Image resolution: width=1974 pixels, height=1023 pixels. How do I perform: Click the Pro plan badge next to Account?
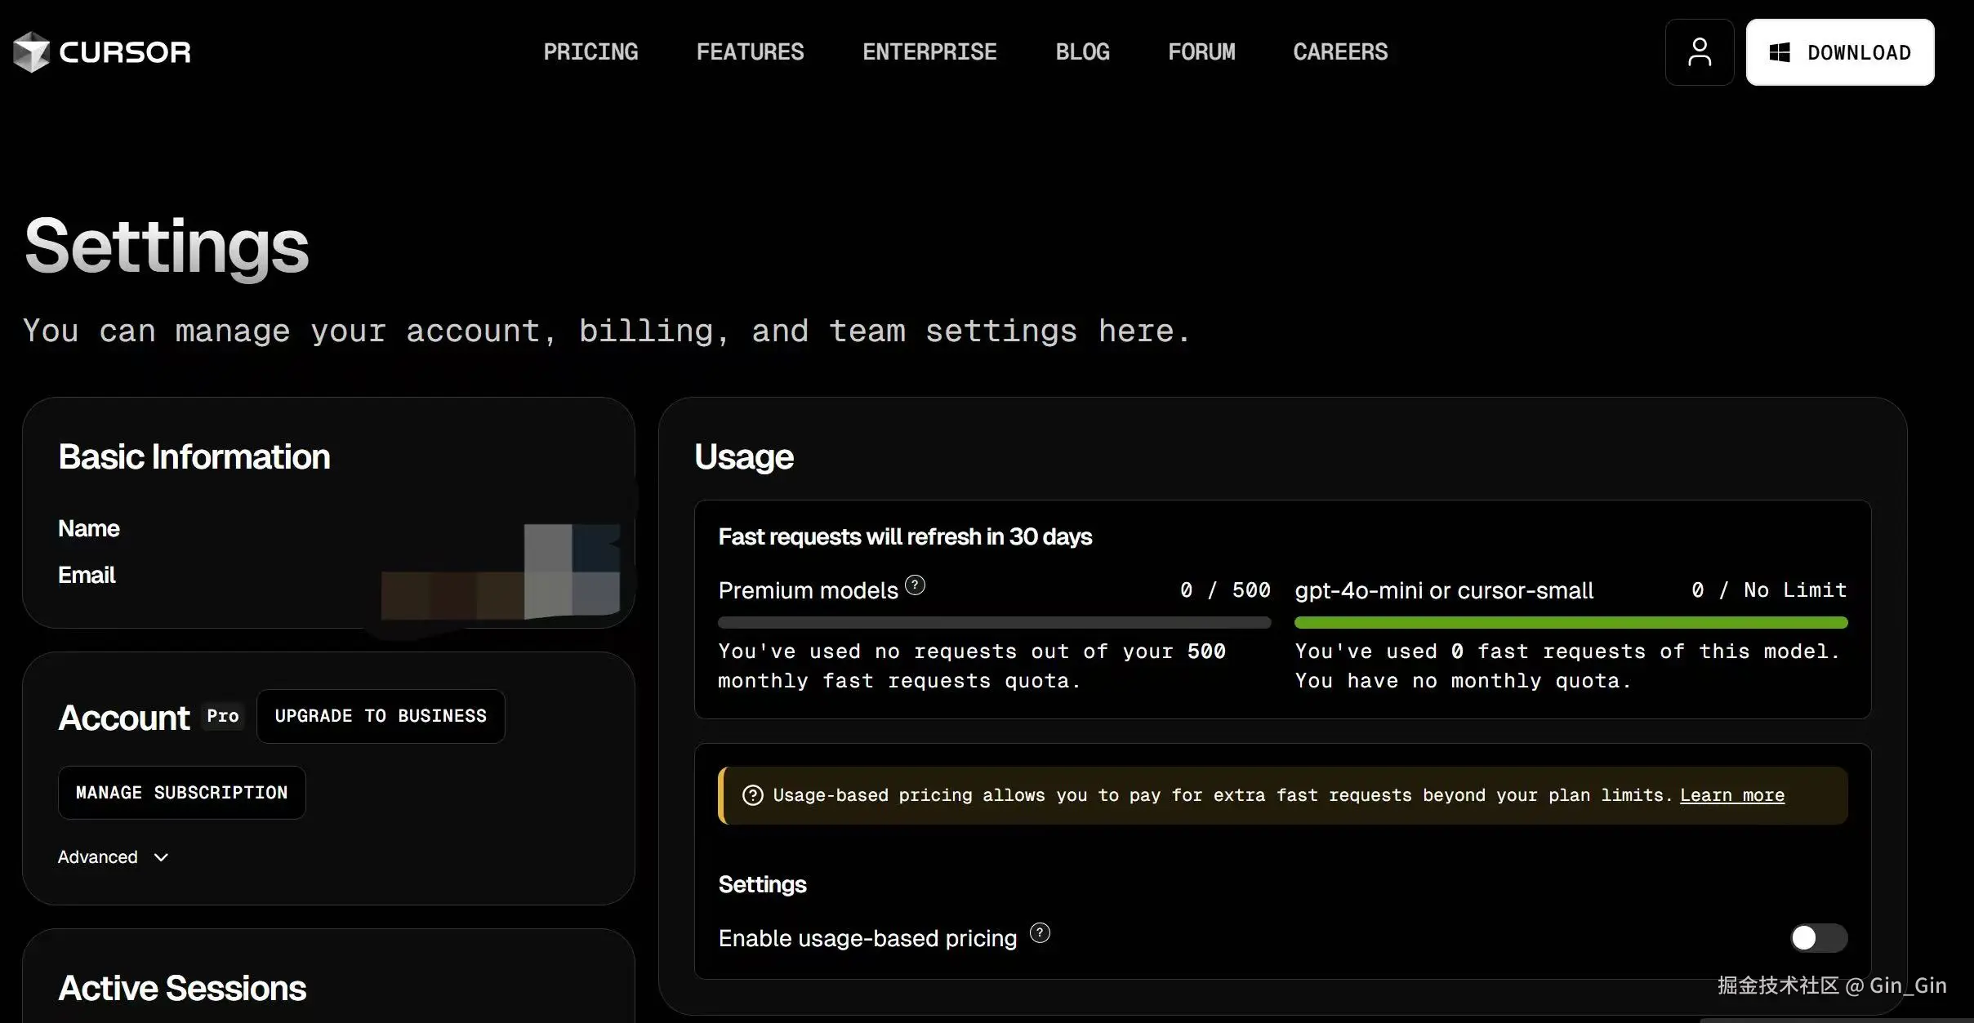pos(223,716)
